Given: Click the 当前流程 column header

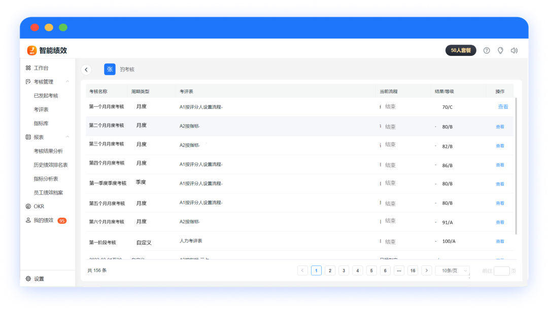Looking at the screenshot, I should (x=389, y=91).
